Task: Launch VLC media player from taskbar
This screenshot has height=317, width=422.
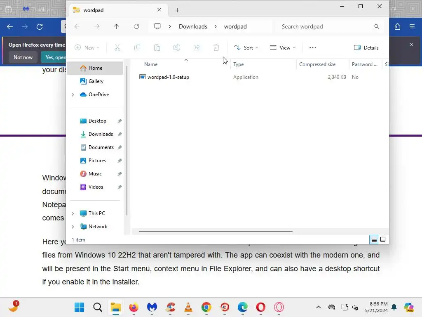Action: pyautogui.click(x=188, y=307)
